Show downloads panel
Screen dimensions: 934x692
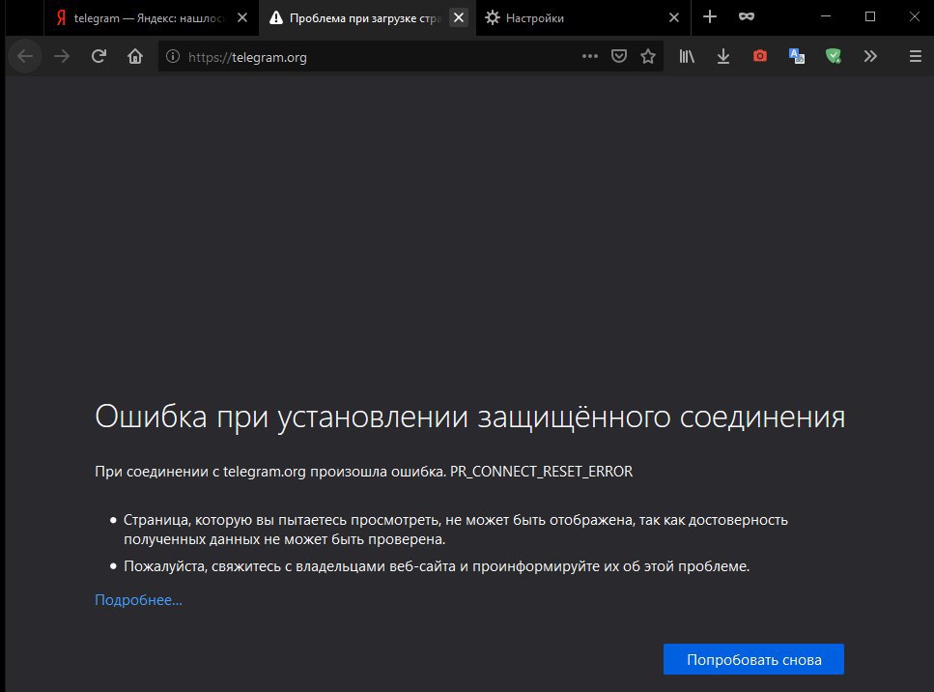pyautogui.click(x=723, y=56)
